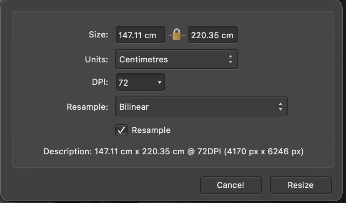Expand the DPI dropdown arrow
The width and height of the screenshot is (346, 203).
pos(159,82)
